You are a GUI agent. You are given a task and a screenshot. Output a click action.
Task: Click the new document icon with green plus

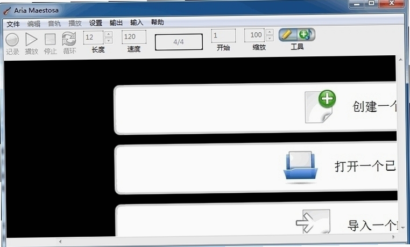pos(320,106)
